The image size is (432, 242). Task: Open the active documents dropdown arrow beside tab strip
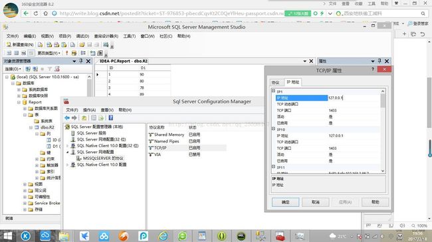pos(304,61)
